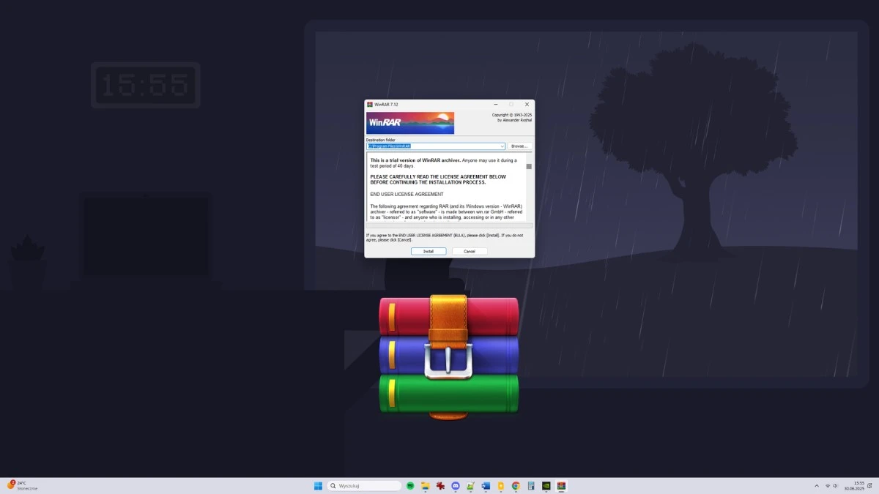This screenshot has width=879, height=494.
Task: Cancel the WinRAR installation
Action: [x=469, y=250]
